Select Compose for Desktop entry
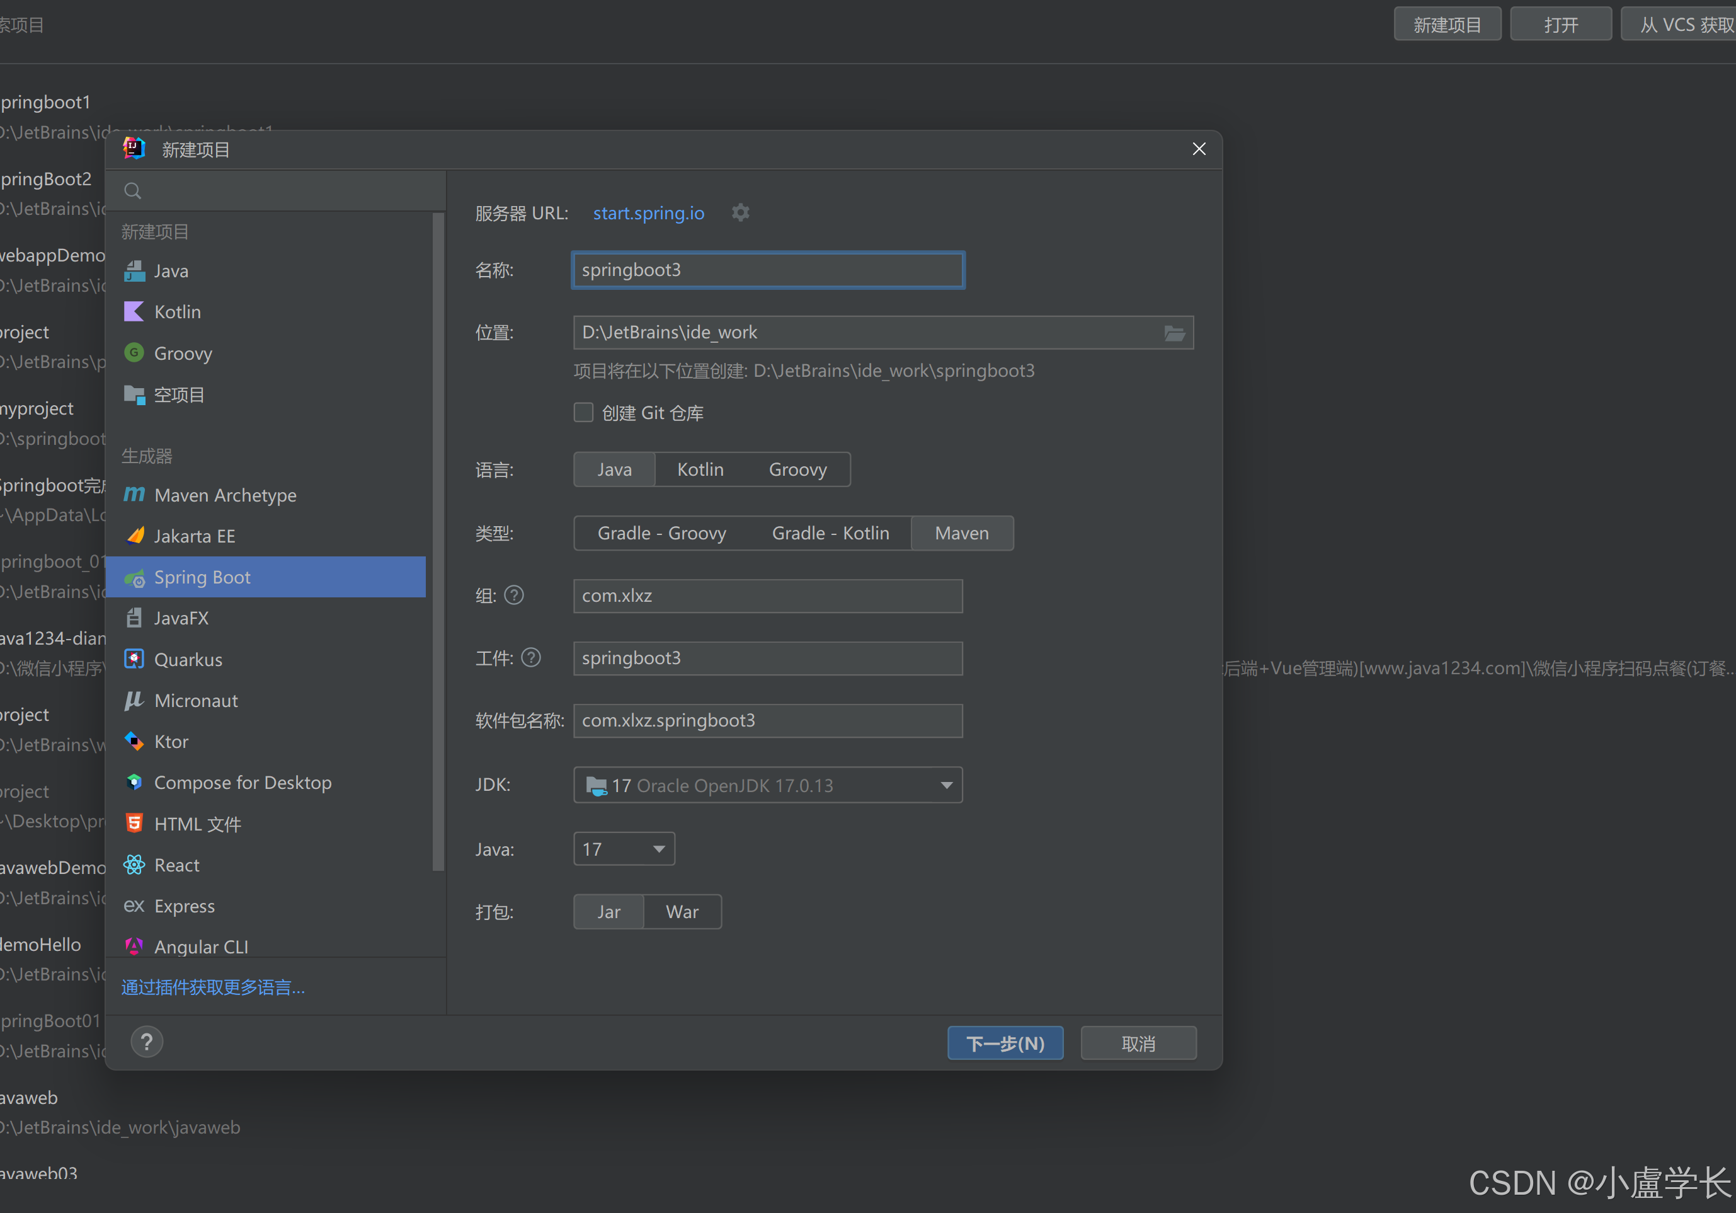Screen dimensions: 1736x1213 pyautogui.click(x=265, y=783)
